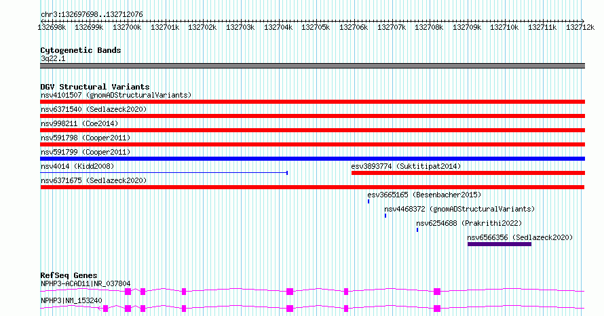Screen dimensions: 604x316
Task: Click the small blue esv3665165 marker
Action: click(x=369, y=201)
